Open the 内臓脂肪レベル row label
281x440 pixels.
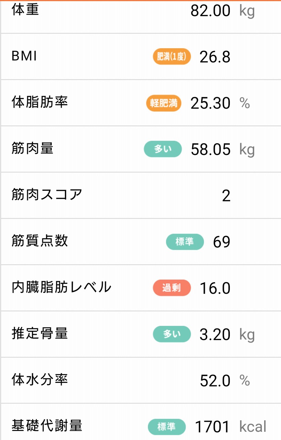click(x=62, y=287)
